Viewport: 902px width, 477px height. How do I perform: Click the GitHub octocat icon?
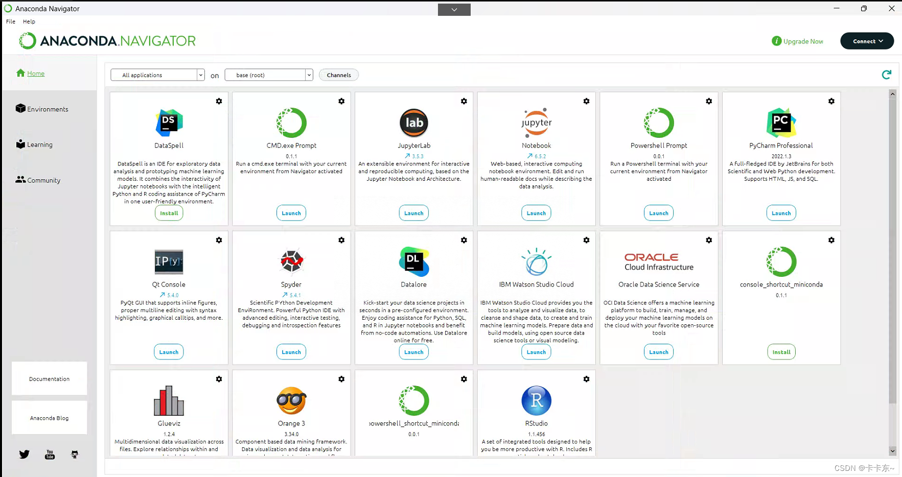(75, 455)
